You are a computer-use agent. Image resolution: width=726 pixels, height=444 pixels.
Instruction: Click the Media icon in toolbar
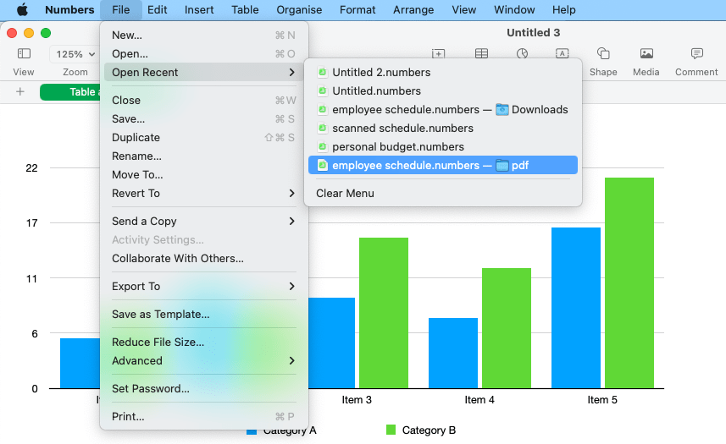(x=646, y=54)
